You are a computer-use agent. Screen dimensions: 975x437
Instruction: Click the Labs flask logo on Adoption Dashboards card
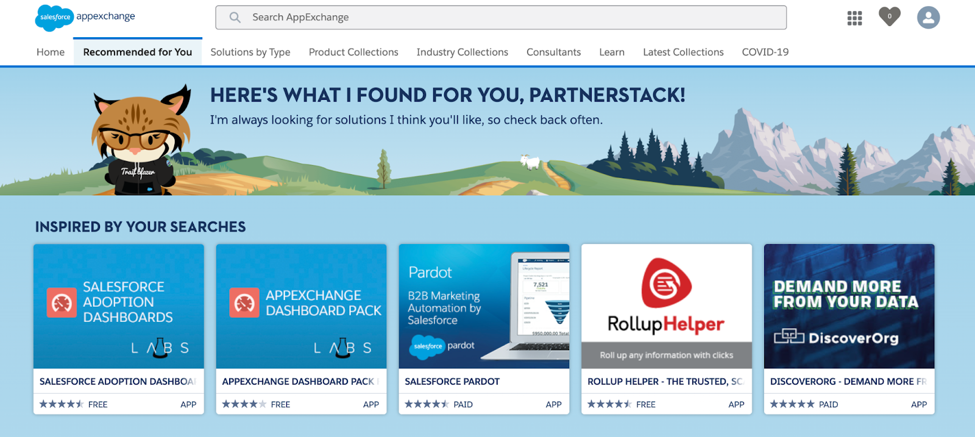tap(160, 348)
